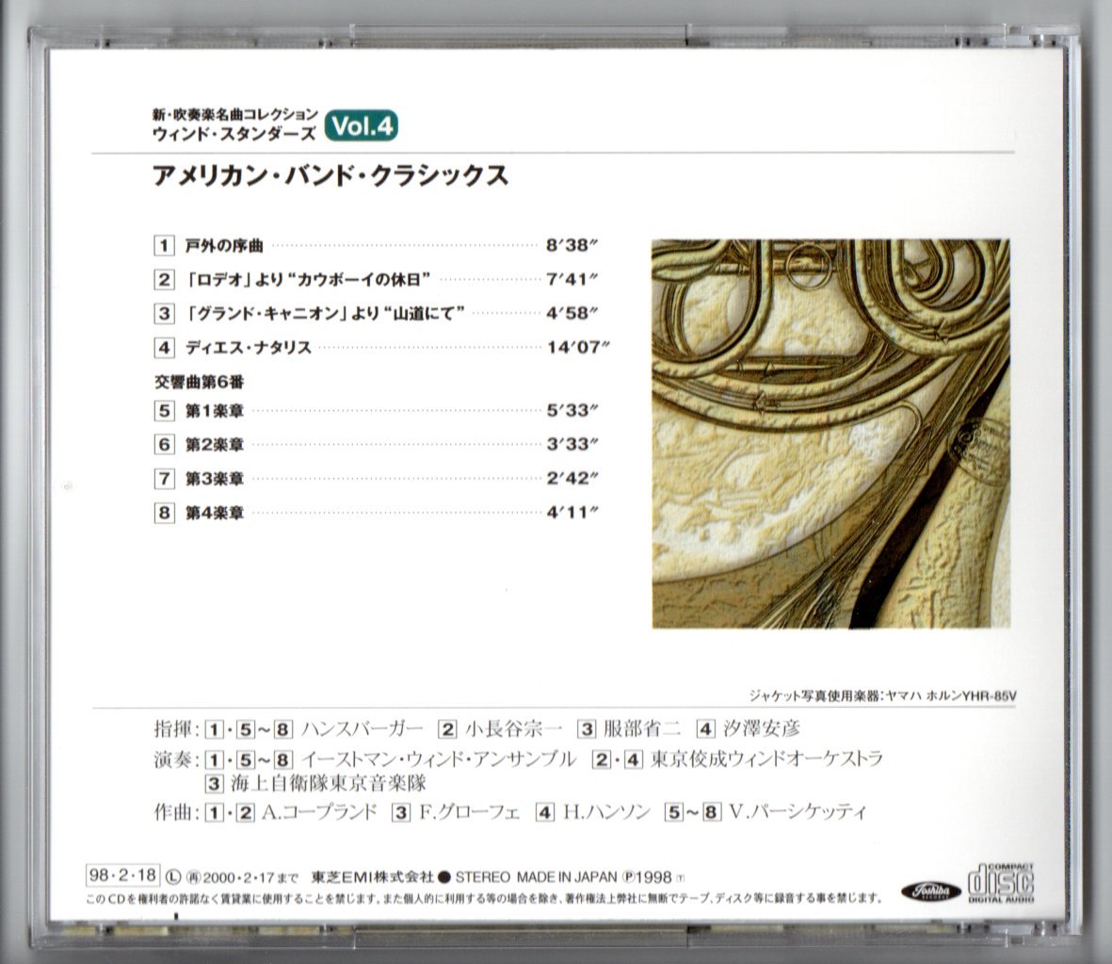Click the 14'07" duration for track 4
This screenshot has height=964, width=1112.
point(577,347)
